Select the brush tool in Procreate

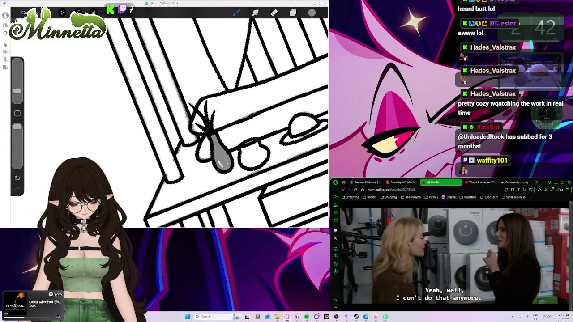pyautogui.click(x=236, y=13)
